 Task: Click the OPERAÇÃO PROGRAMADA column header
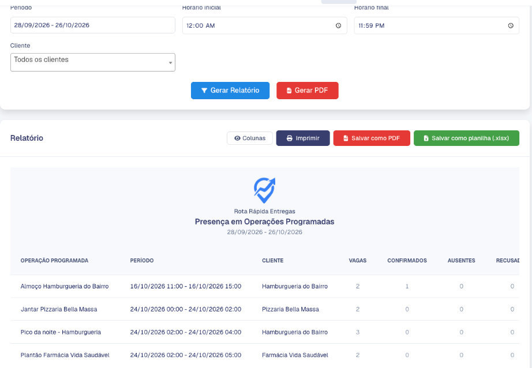pyautogui.click(x=54, y=261)
